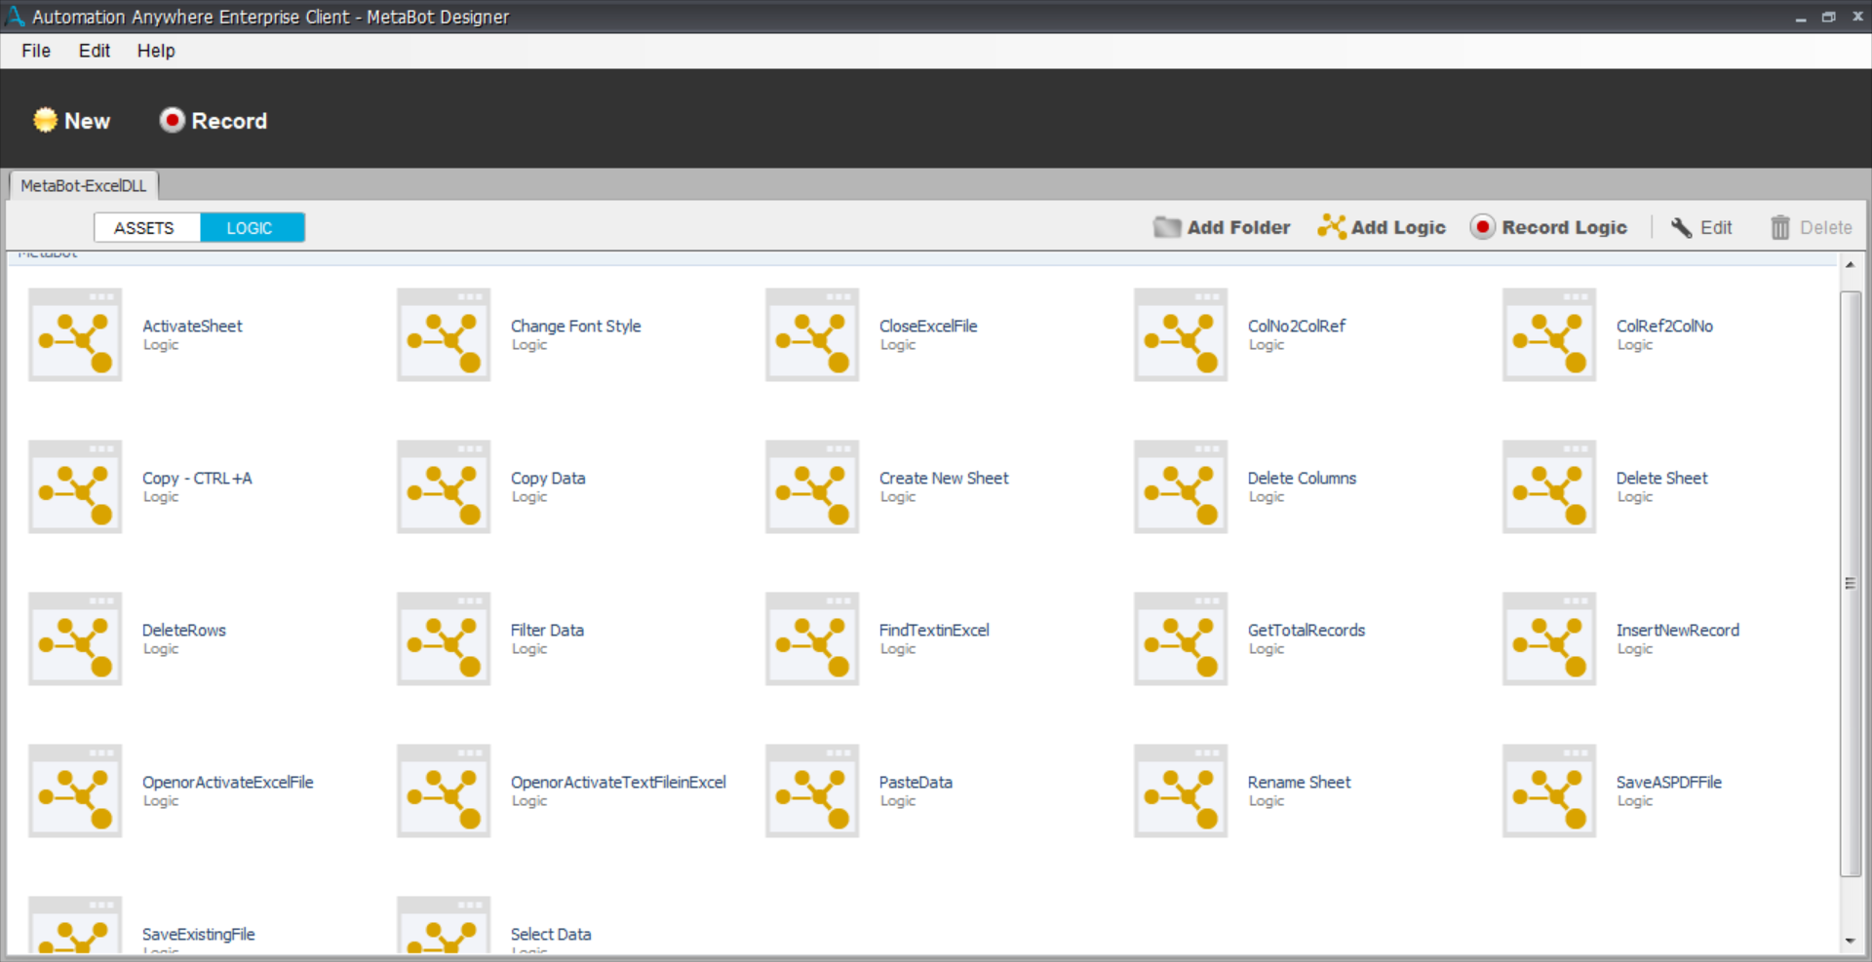Click the Delete trash button
Viewport: 1872px width, 962px height.
click(x=1812, y=227)
